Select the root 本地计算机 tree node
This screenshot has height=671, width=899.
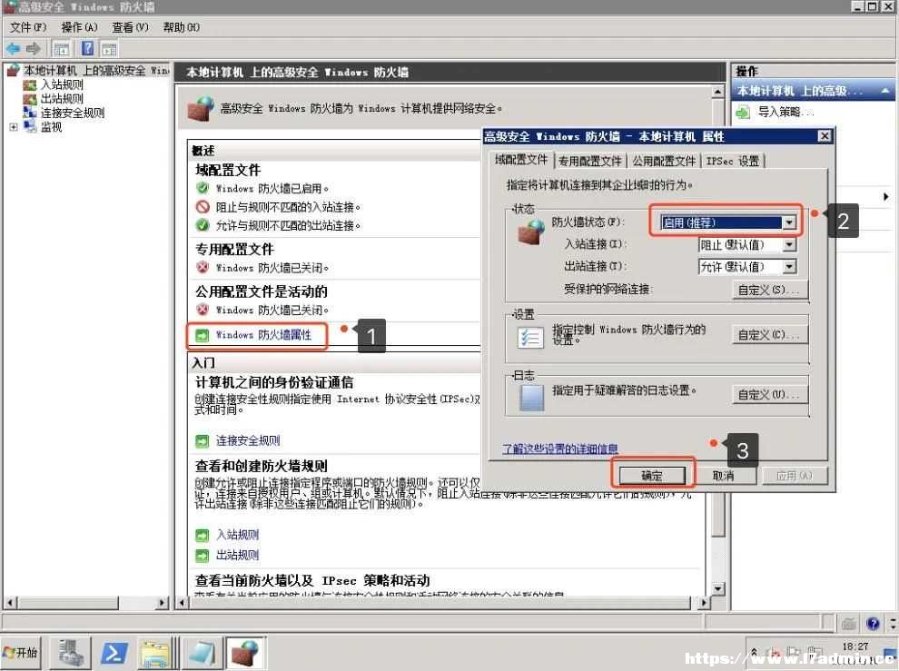click(95, 70)
